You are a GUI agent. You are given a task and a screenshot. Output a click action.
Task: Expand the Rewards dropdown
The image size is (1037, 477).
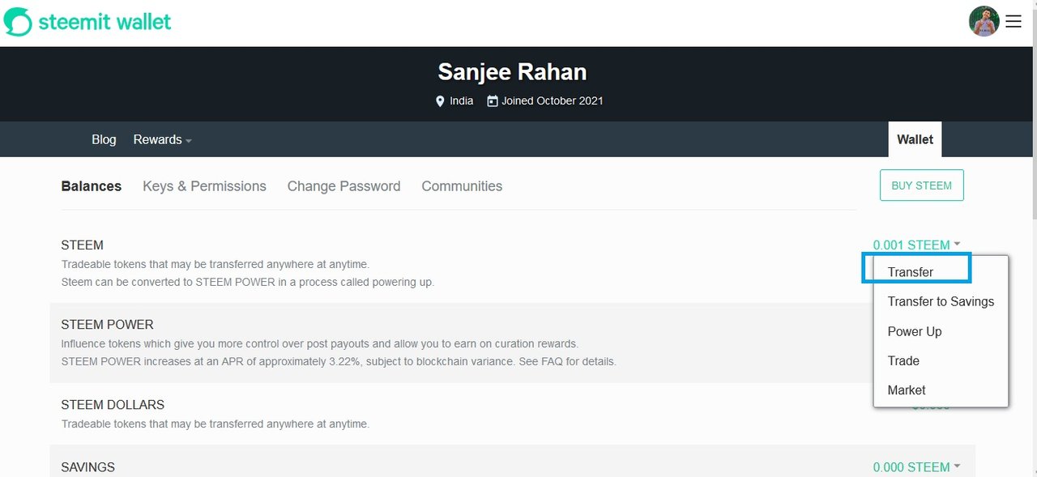[162, 140]
